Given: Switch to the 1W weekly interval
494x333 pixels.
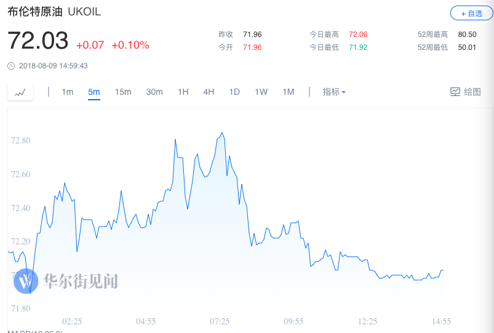Looking at the screenshot, I should (x=261, y=92).
